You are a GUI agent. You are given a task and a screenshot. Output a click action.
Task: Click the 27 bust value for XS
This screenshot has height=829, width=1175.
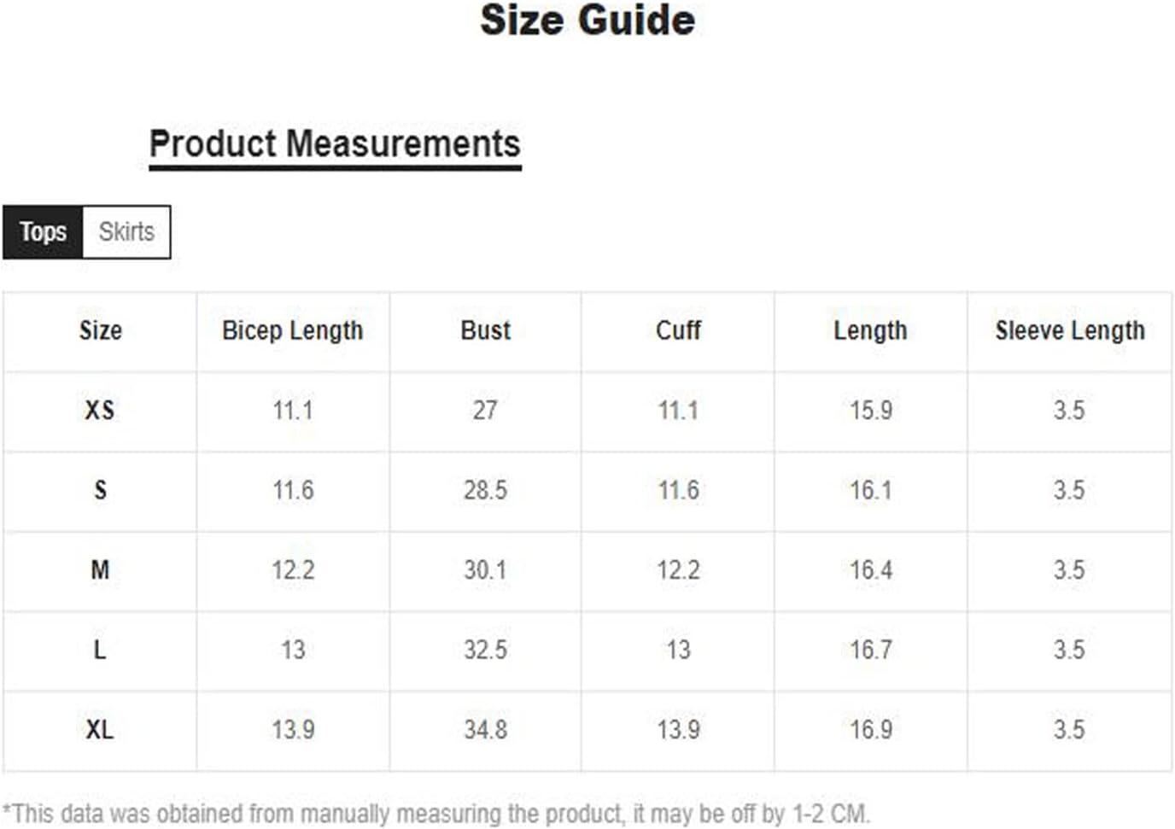(x=485, y=411)
